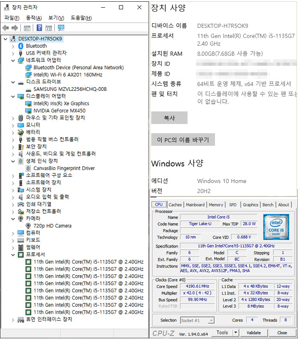Switch to the Caches tab in CPU-Z
Viewport: 298px width, 340px height.
[175, 205]
